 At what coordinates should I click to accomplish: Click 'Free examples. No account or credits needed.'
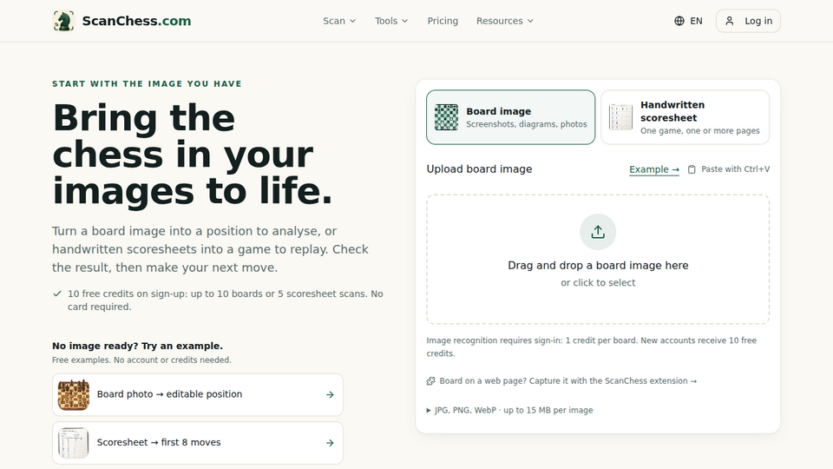[141, 360]
